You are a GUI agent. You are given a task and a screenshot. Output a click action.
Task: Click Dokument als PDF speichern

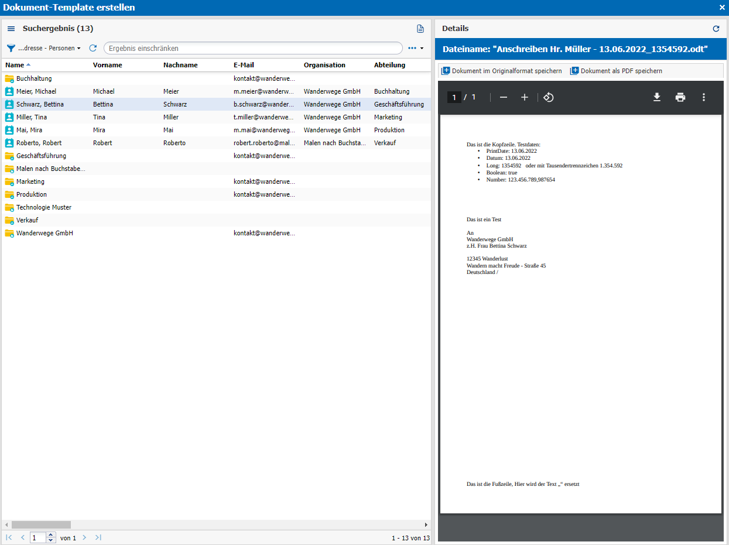616,71
